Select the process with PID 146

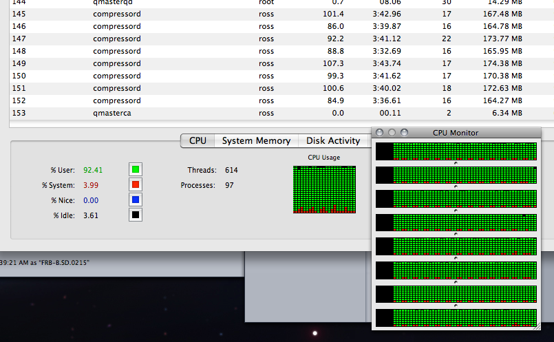click(x=281, y=27)
